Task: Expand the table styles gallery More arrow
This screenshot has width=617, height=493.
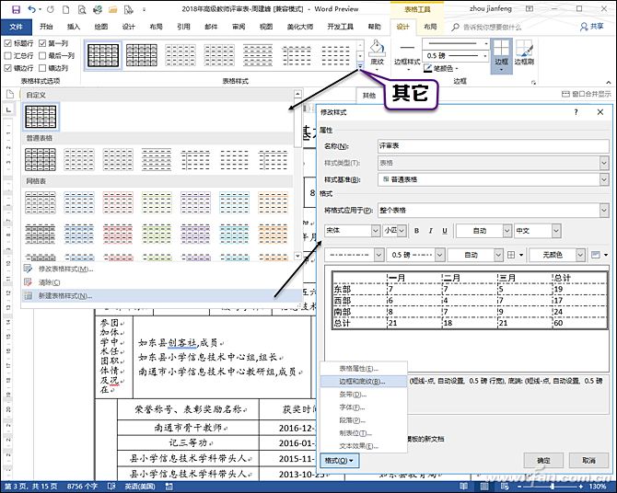Action: (x=360, y=67)
